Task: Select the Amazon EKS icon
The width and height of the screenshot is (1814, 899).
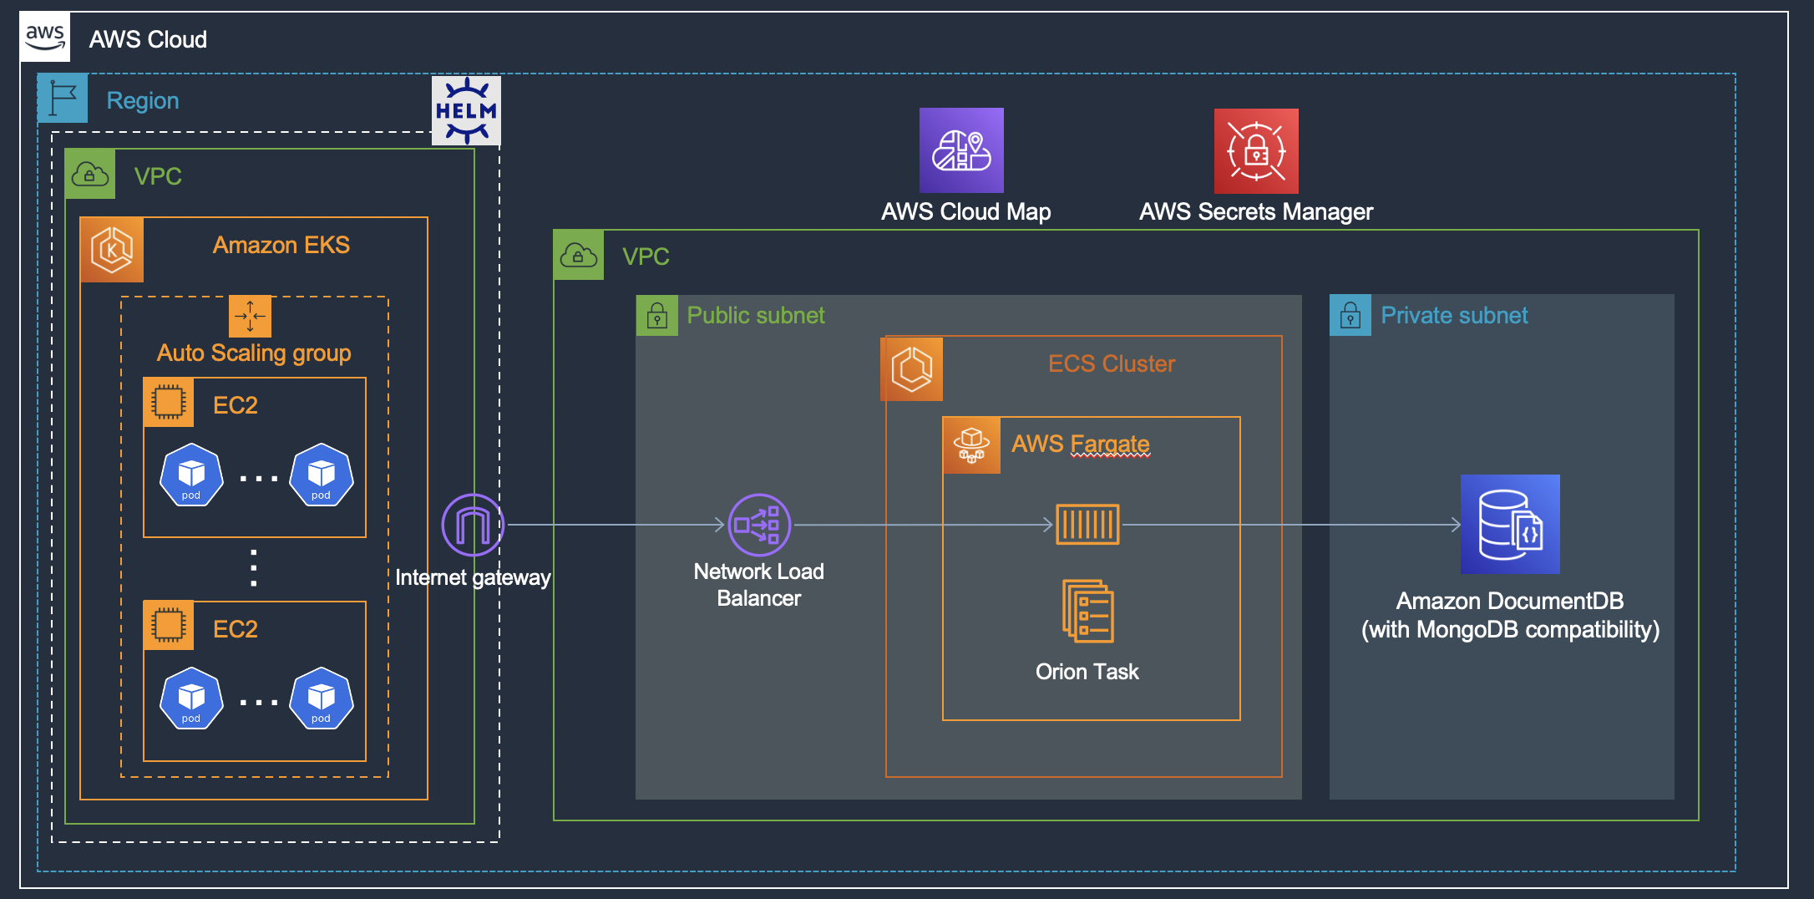Action: click(112, 250)
